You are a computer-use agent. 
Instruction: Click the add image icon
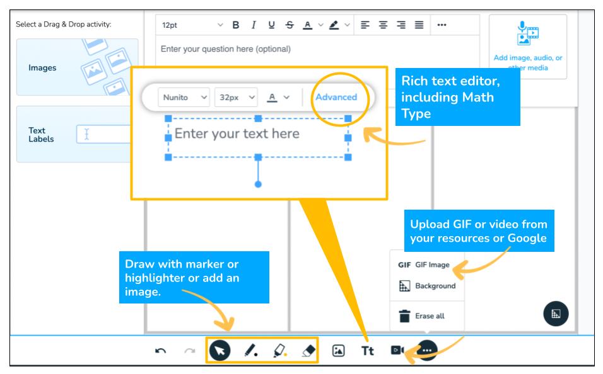click(339, 350)
